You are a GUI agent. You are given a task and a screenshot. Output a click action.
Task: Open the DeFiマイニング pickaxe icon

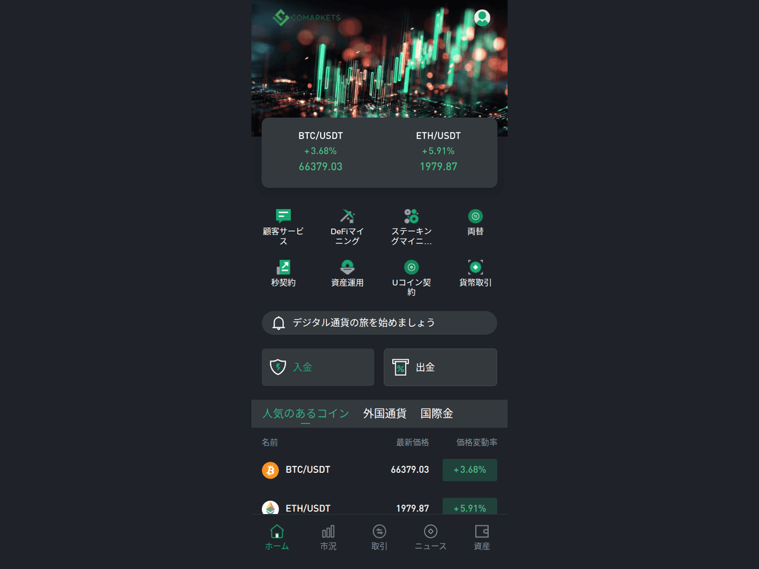347,216
